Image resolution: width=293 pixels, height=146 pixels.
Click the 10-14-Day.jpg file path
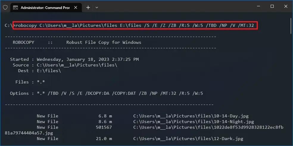coord(191,116)
